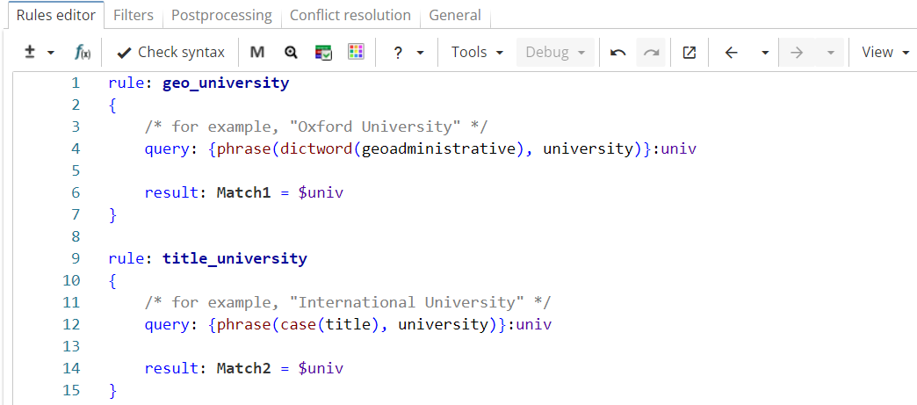The height and width of the screenshot is (405, 917).
Task: Click line number 8 in gutter
Action: 75,236
